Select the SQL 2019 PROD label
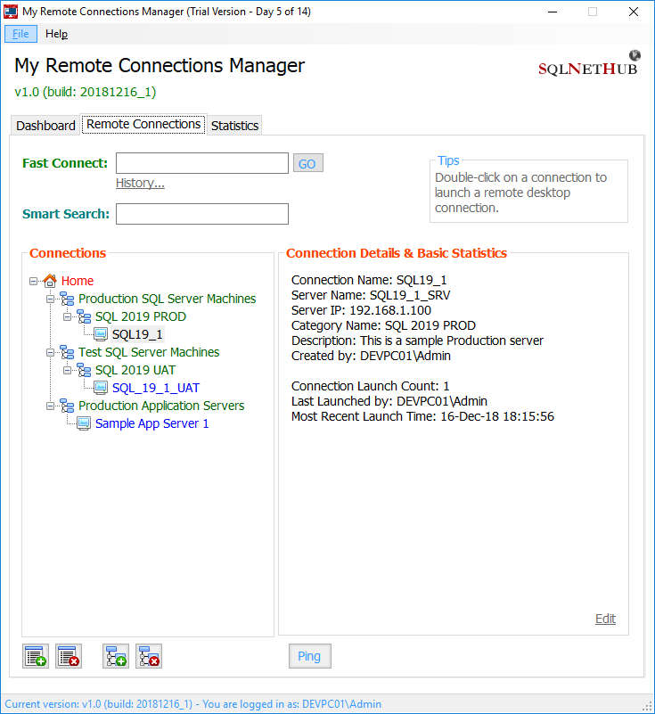Screen dimensions: 655x714 (x=141, y=316)
